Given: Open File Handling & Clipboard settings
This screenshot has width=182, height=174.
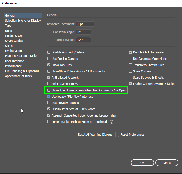Looking at the screenshot, I should coord(22,71).
